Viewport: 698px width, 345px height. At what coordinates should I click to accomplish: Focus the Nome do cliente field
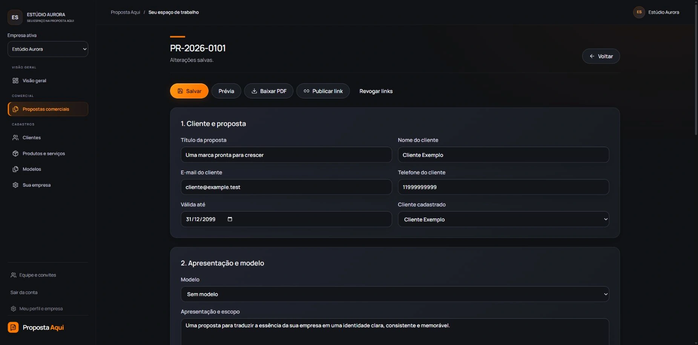(503, 155)
